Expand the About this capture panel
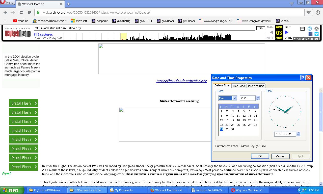 (306, 39)
